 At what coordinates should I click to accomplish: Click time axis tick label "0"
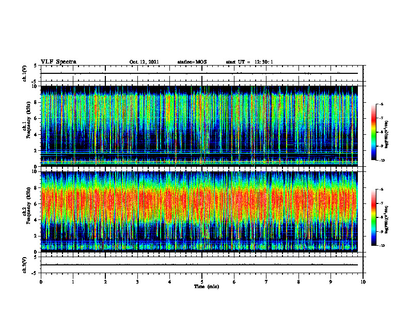tap(41, 282)
